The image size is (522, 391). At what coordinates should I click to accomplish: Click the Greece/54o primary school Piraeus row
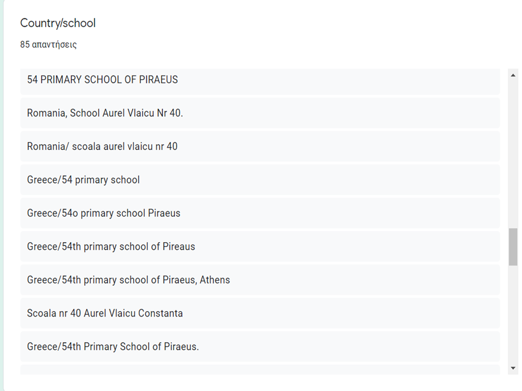pyautogui.click(x=103, y=213)
